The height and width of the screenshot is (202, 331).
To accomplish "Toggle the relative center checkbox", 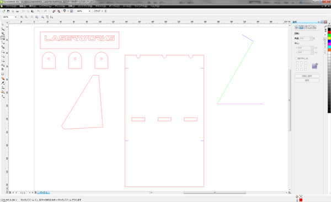I will [x=296, y=59].
